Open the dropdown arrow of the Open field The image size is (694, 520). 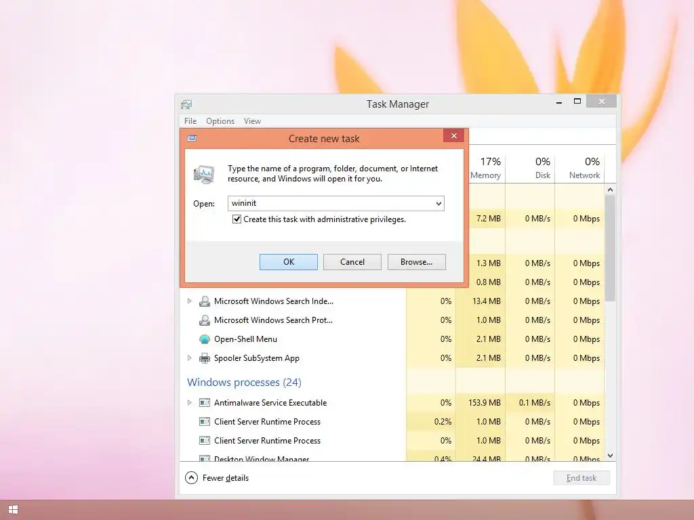438,203
